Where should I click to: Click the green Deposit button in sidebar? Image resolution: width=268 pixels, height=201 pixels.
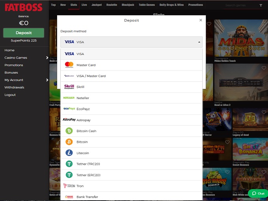pyautogui.click(x=24, y=33)
